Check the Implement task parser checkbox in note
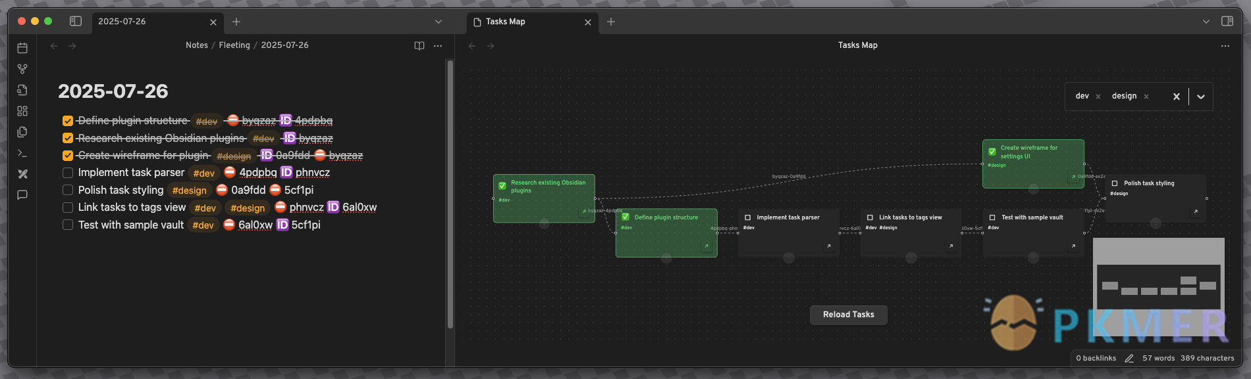Viewport: 1251px width, 379px height. tap(68, 173)
